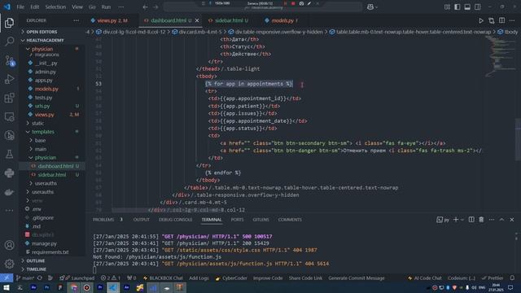521x293 pixels.
Task: Navigate forward with the title bar arrow
Action: pos(155,7)
